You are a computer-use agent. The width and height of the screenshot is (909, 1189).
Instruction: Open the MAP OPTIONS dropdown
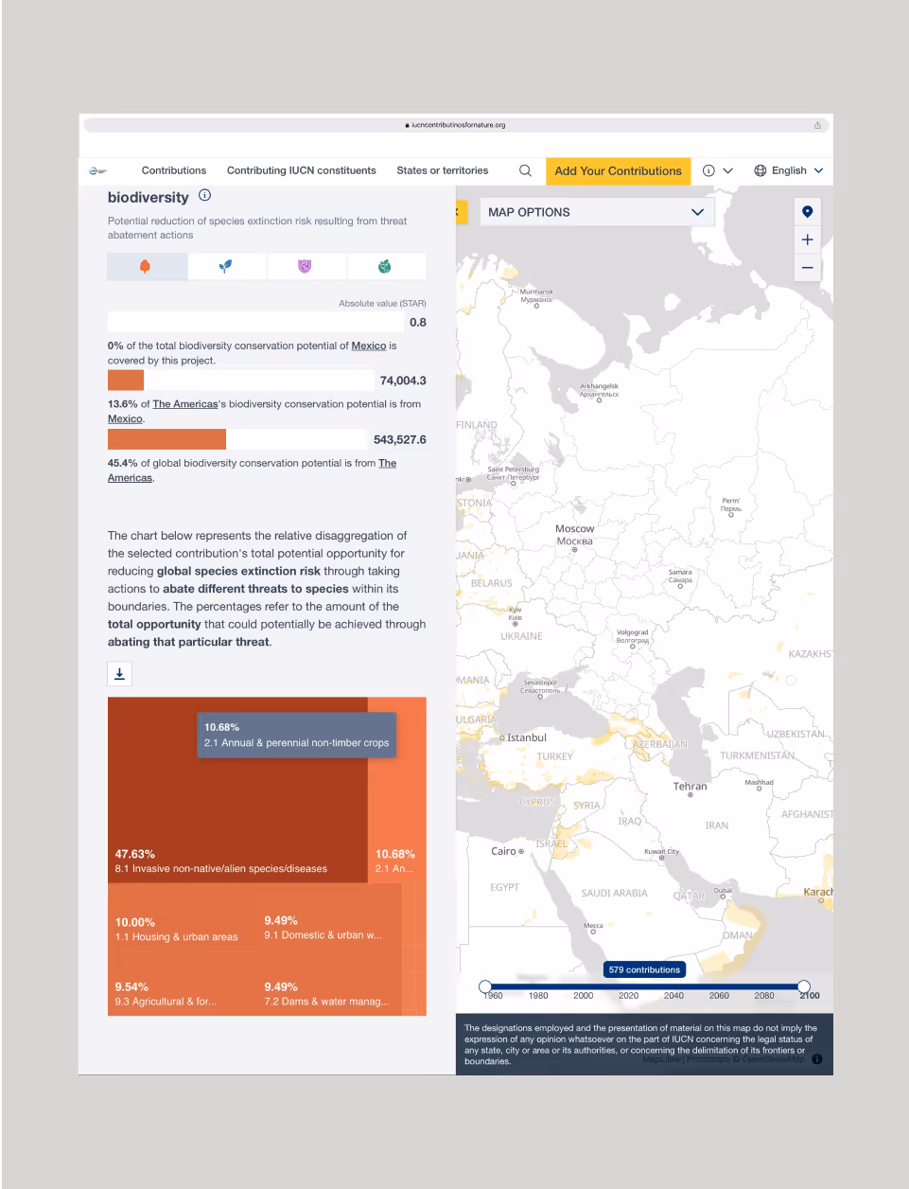point(597,212)
